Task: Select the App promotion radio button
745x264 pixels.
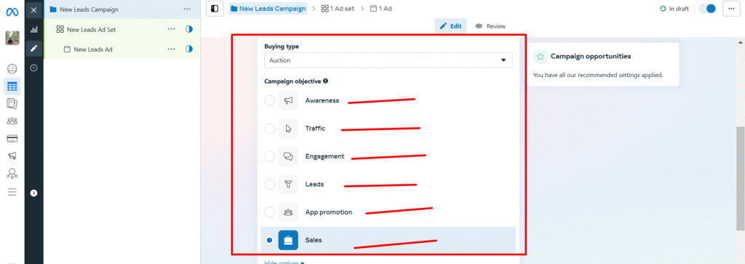Action: [269, 212]
